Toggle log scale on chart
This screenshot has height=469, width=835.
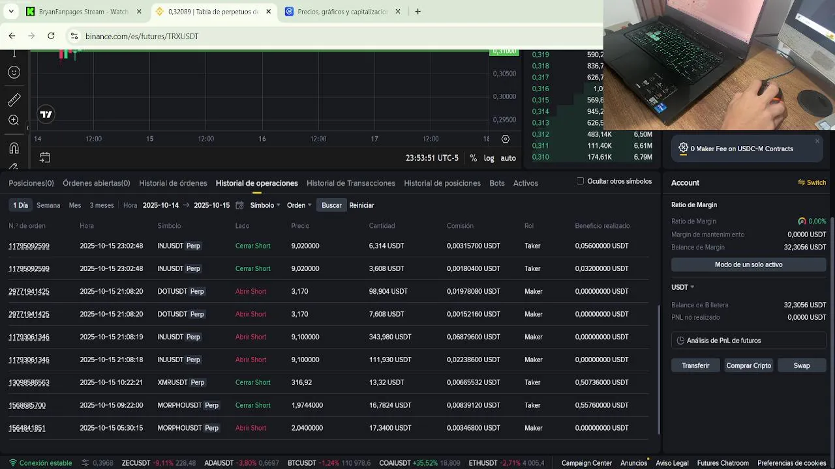(x=489, y=158)
